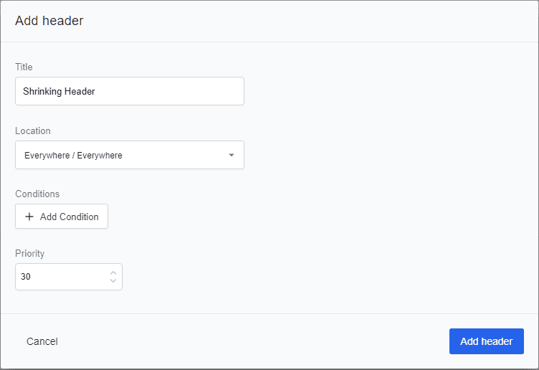The height and width of the screenshot is (370, 539).
Task: Increase priority with the up arrow
Action: [x=113, y=272]
